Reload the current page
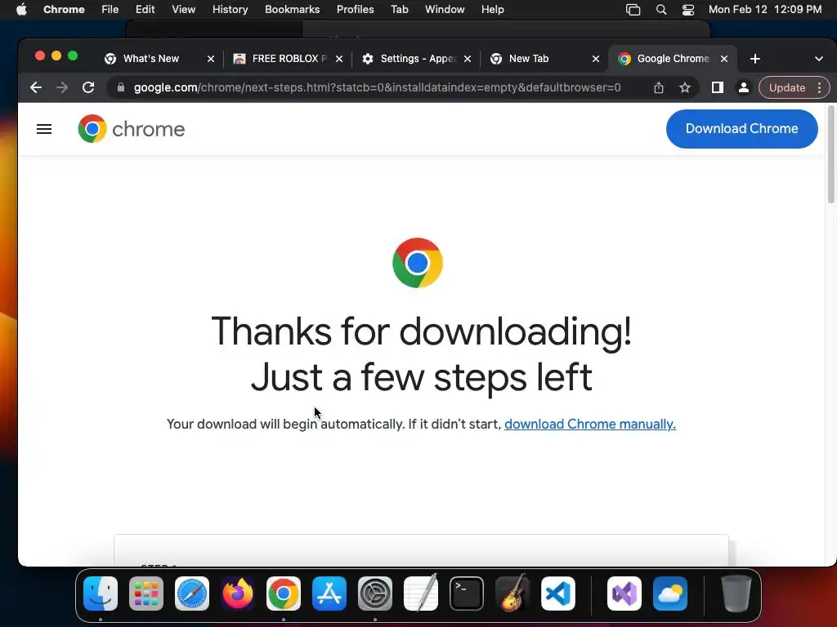 88,87
